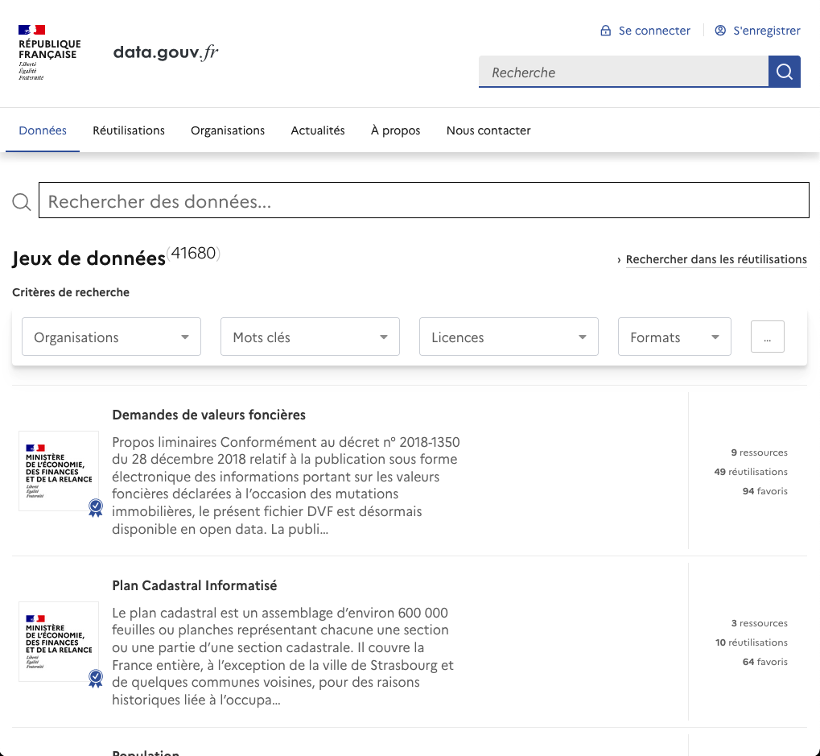Screen dimensions: 820x756
Task: Click the 'Critères de recherche' label
Action: 71,292
